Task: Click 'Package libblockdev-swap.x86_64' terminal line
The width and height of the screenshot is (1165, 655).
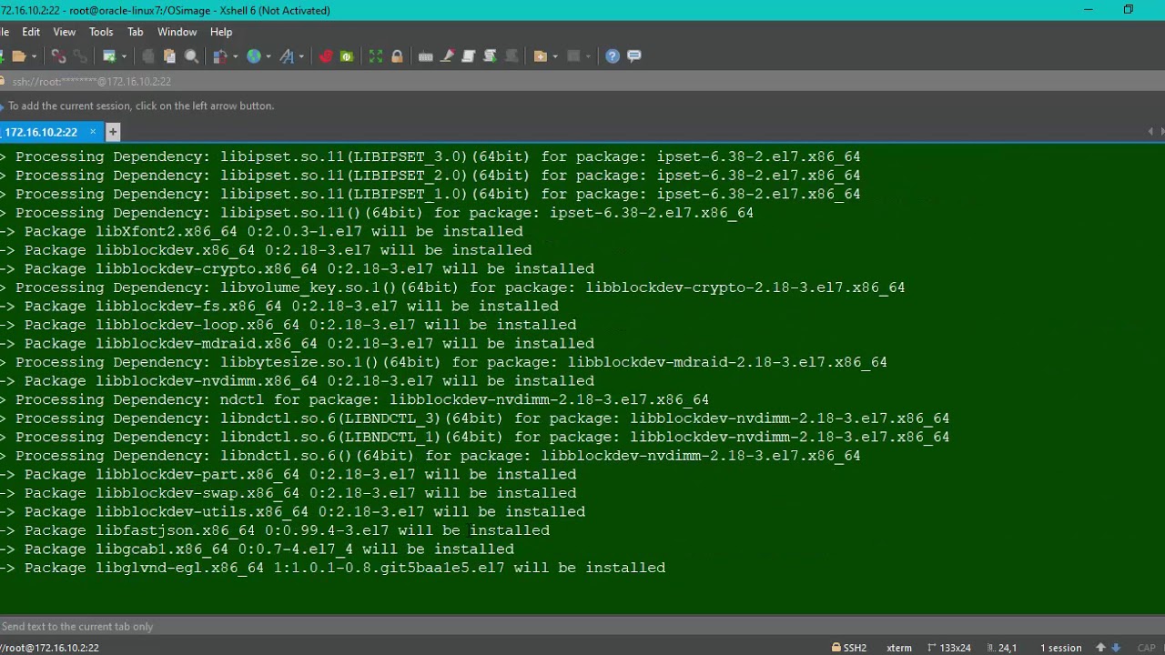Action: coord(289,493)
